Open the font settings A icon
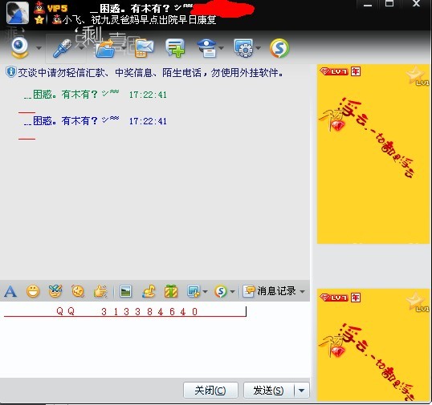The width and height of the screenshot is (432, 405). point(10,291)
